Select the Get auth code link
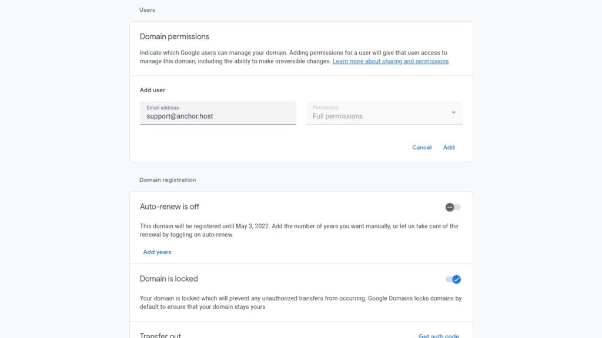Viewport: 602px width, 338px height. click(439, 336)
